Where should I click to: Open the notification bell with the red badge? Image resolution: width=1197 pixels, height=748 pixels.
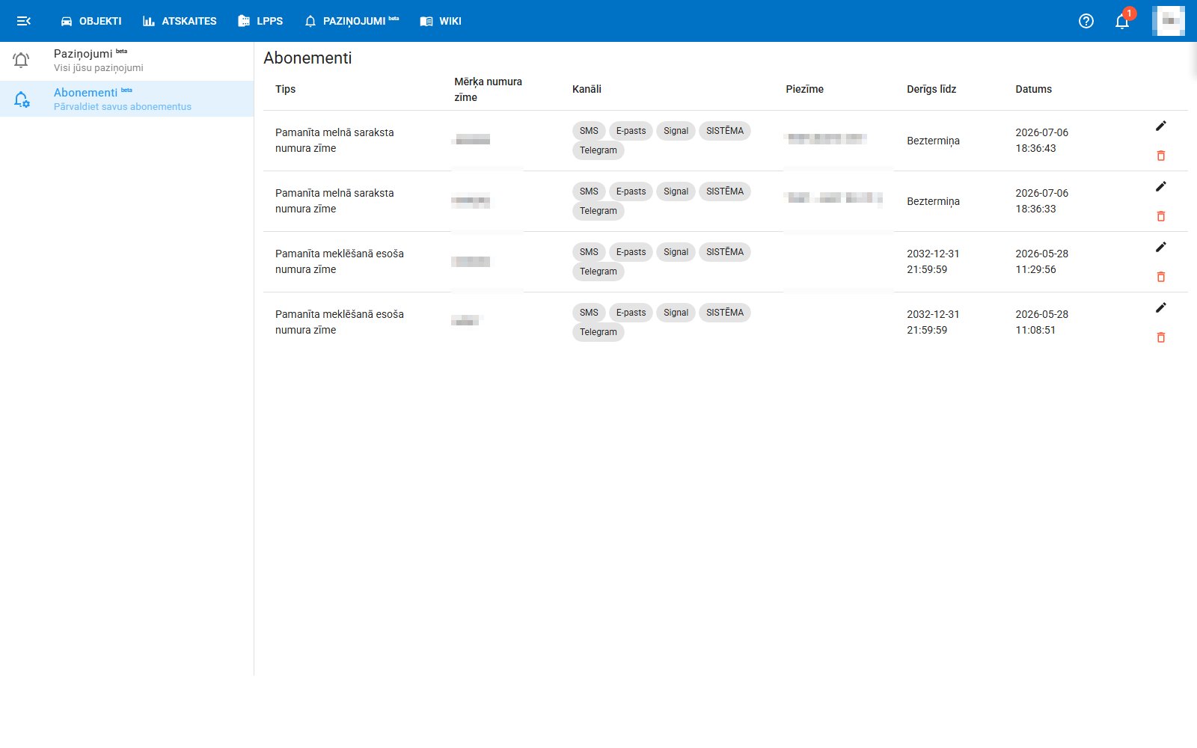point(1122,20)
